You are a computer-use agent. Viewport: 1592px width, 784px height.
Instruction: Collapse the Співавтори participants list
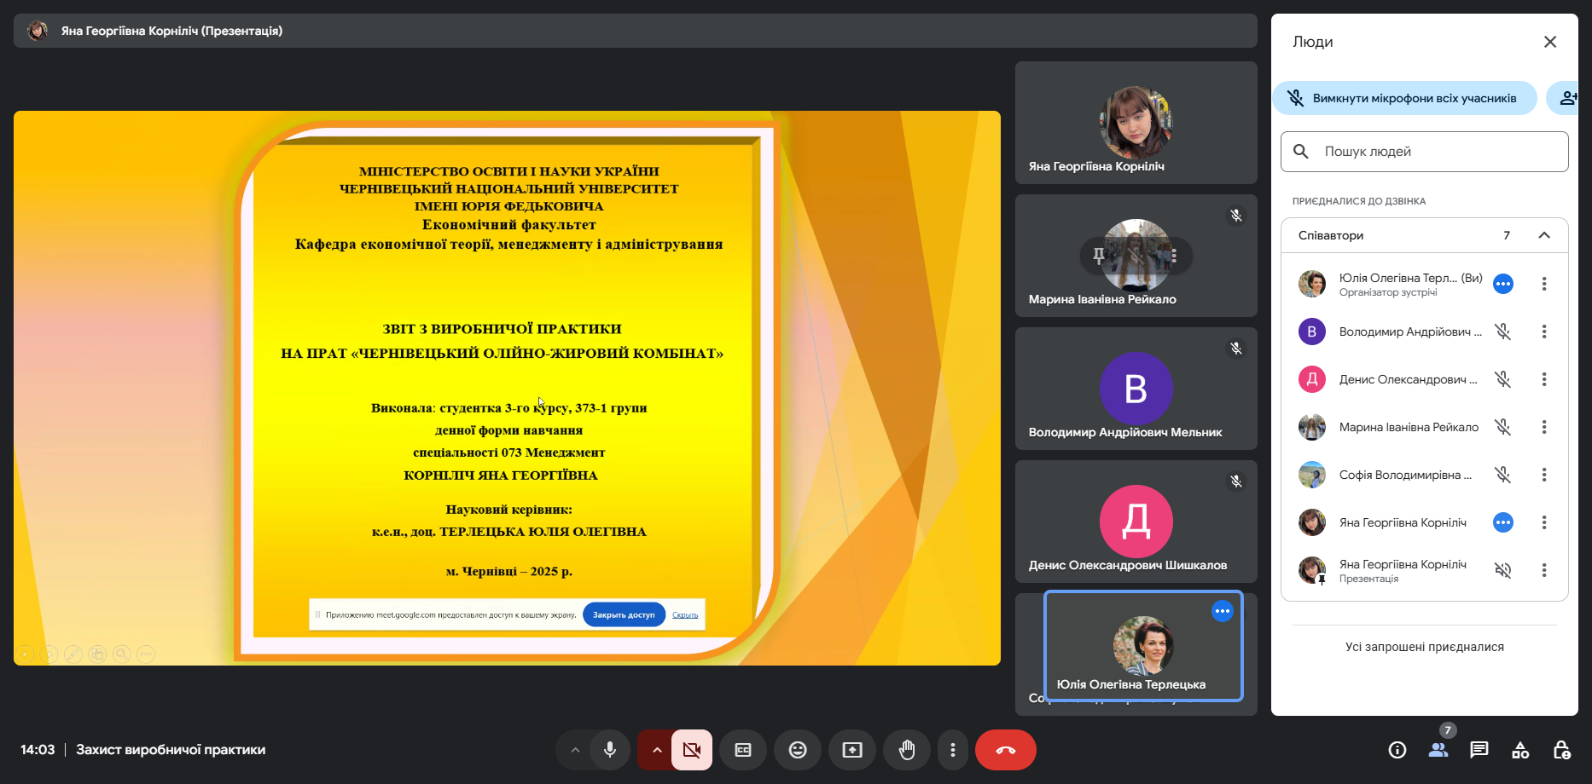(x=1543, y=235)
